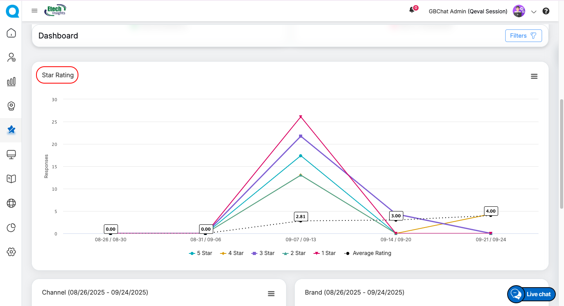Click the globe icon in sidebar

(11, 203)
